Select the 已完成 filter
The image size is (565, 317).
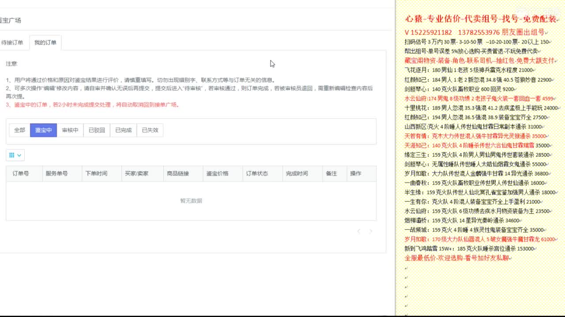(123, 130)
